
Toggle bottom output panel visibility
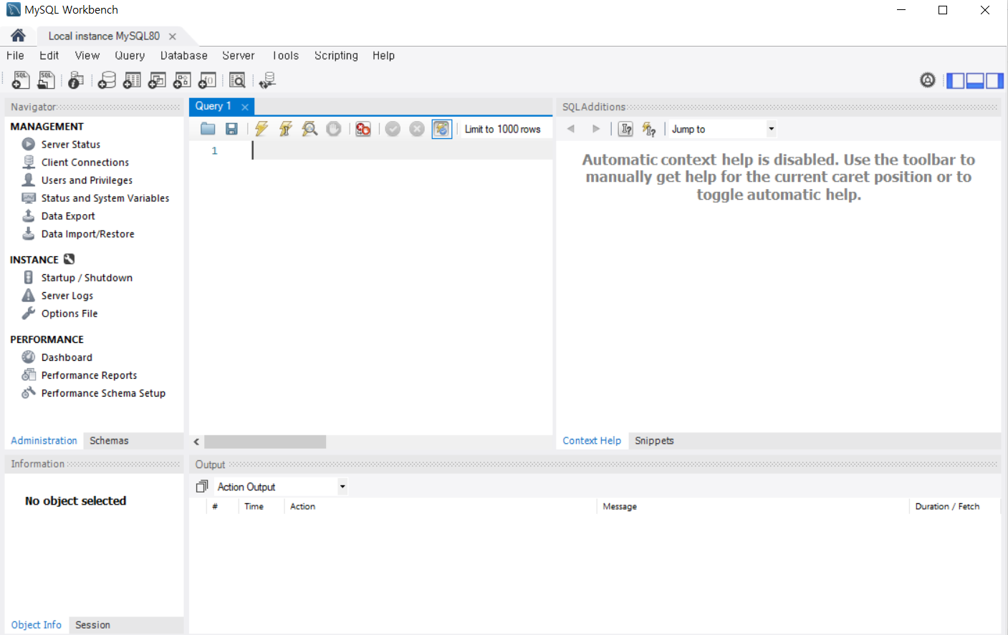[975, 80]
